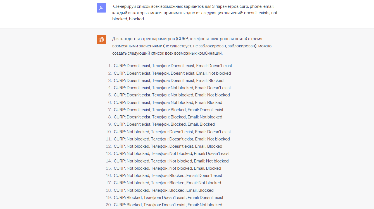Select list item 1 with all Doesn't exist
374x209 pixels.
click(x=173, y=66)
